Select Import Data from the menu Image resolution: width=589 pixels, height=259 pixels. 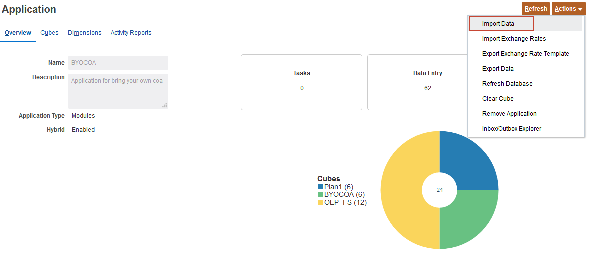tap(498, 24)
